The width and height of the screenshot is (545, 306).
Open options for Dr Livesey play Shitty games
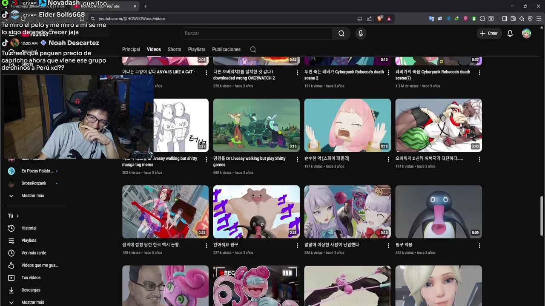pyautogui.click(x=297, y=159)
